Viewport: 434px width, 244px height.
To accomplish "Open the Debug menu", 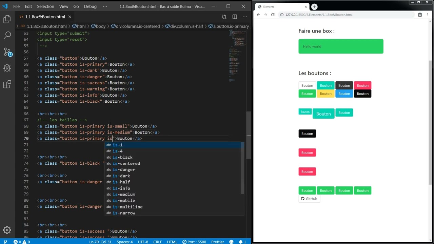I will 90,6.
